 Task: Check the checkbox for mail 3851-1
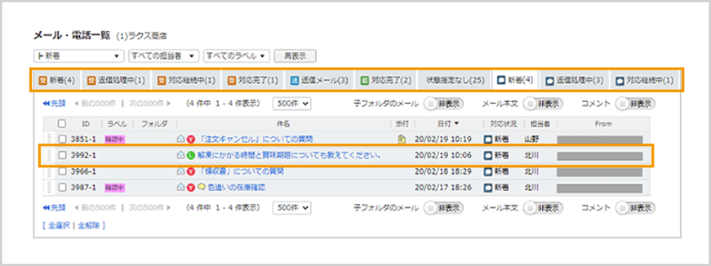(62, 139)
